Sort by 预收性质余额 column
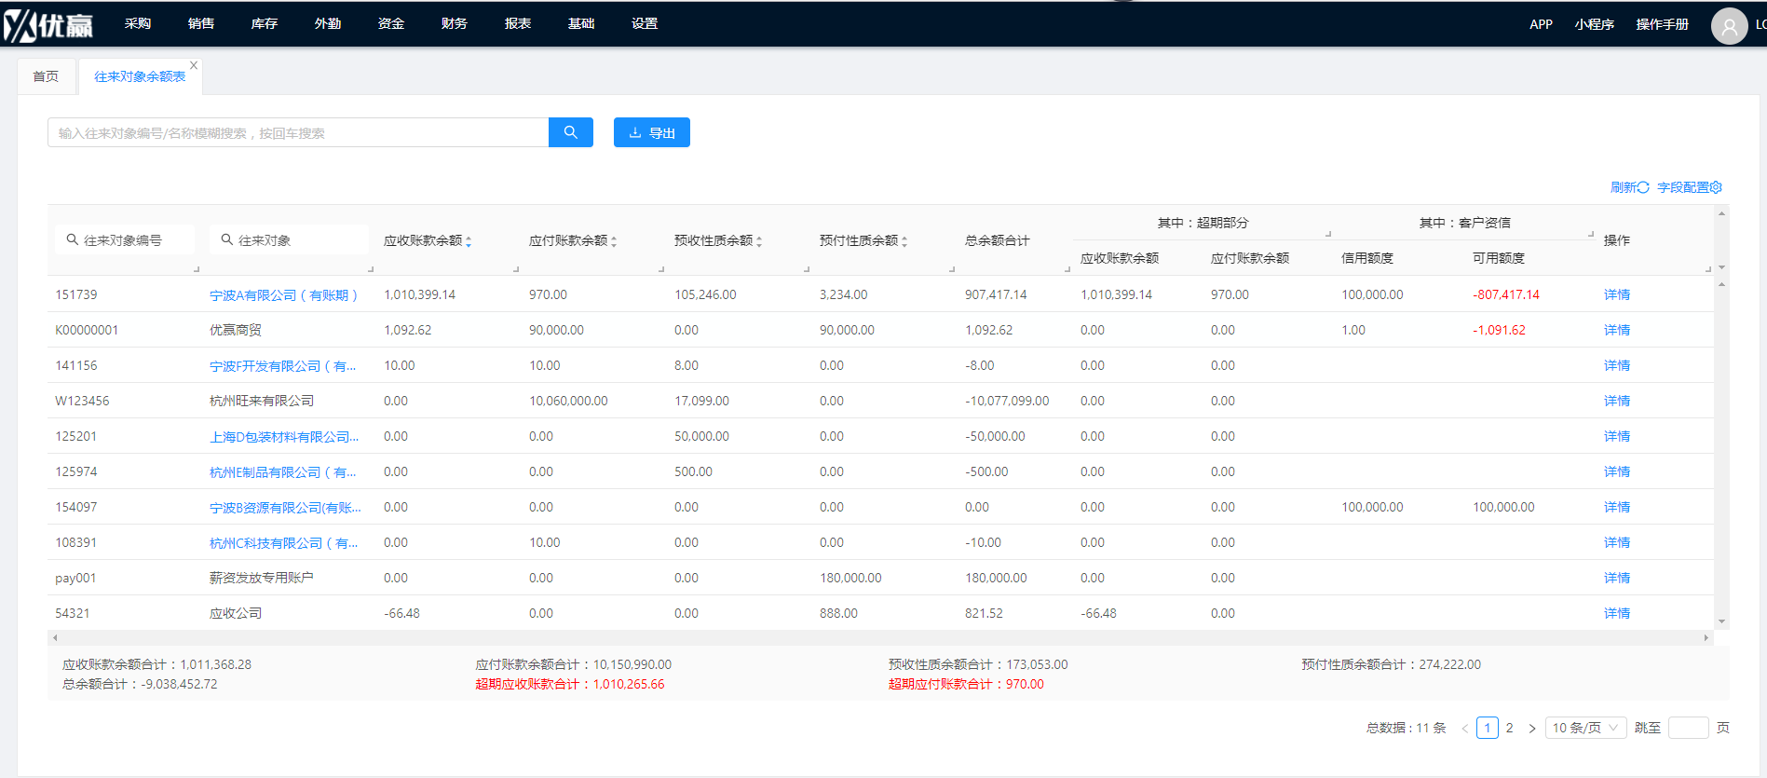The height and width of the screenshot is (778, 1767). tap(759, 241)
